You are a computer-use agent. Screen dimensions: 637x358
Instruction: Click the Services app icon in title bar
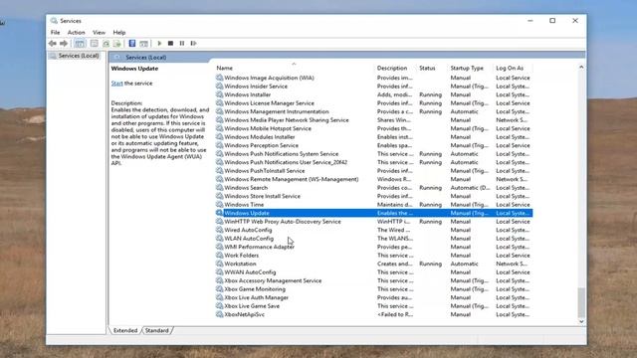point(54,21)
